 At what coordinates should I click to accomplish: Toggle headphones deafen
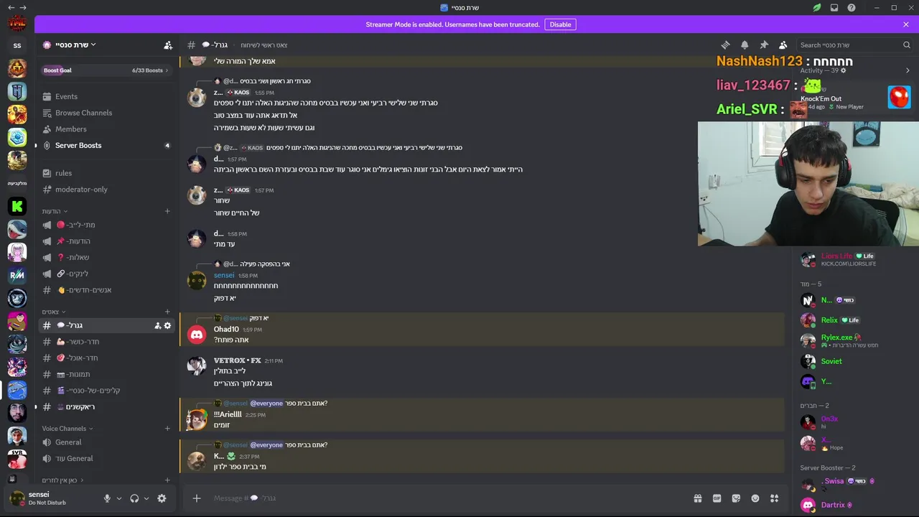[x=134, y=498]
